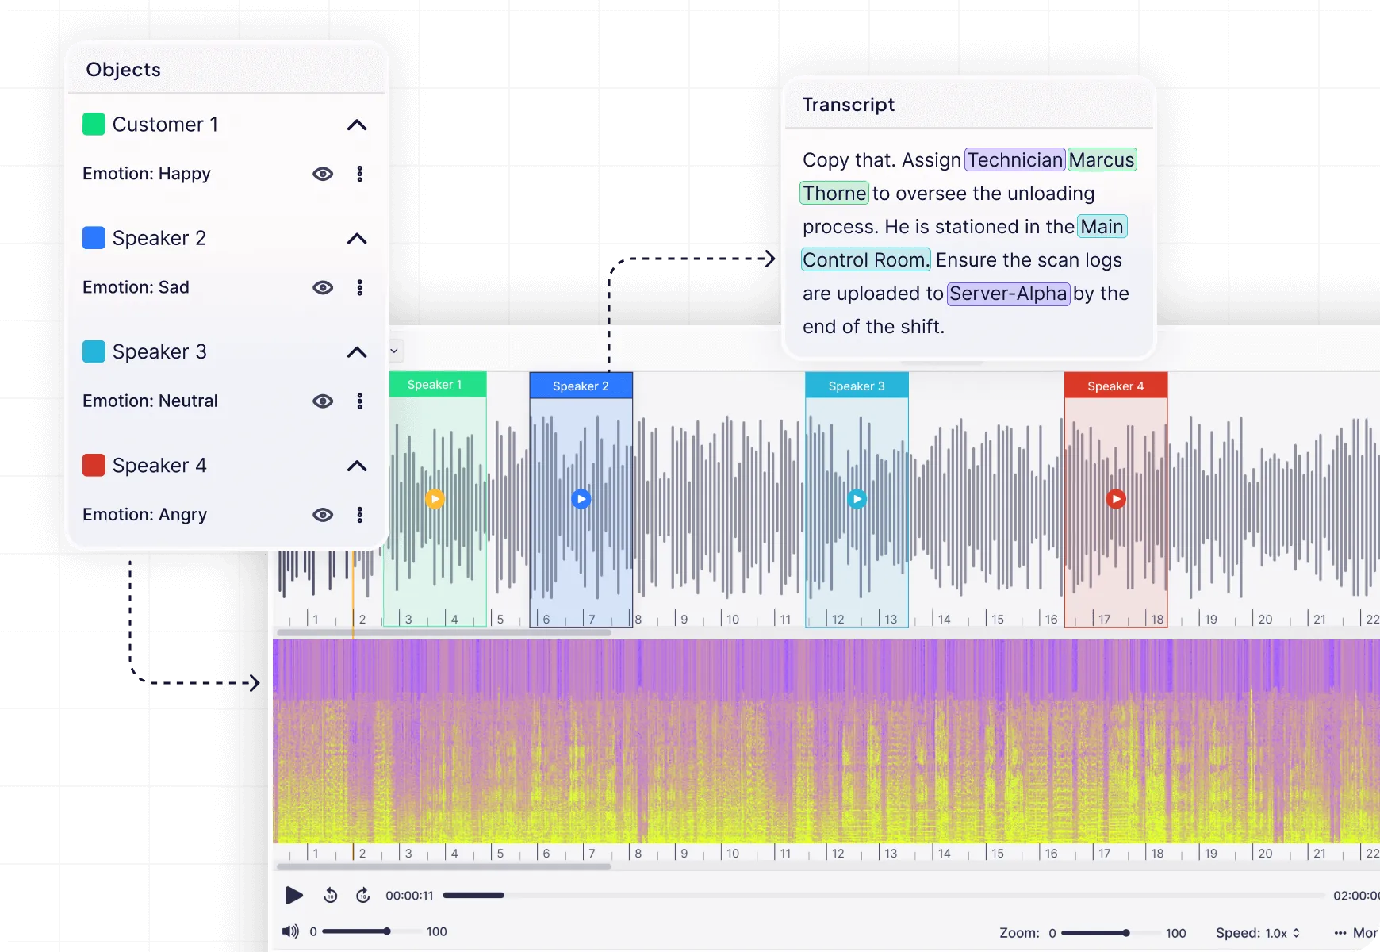Collapse the Speaker 3 object group
This screenshot has width=1380, height=952.
(357, 351)
